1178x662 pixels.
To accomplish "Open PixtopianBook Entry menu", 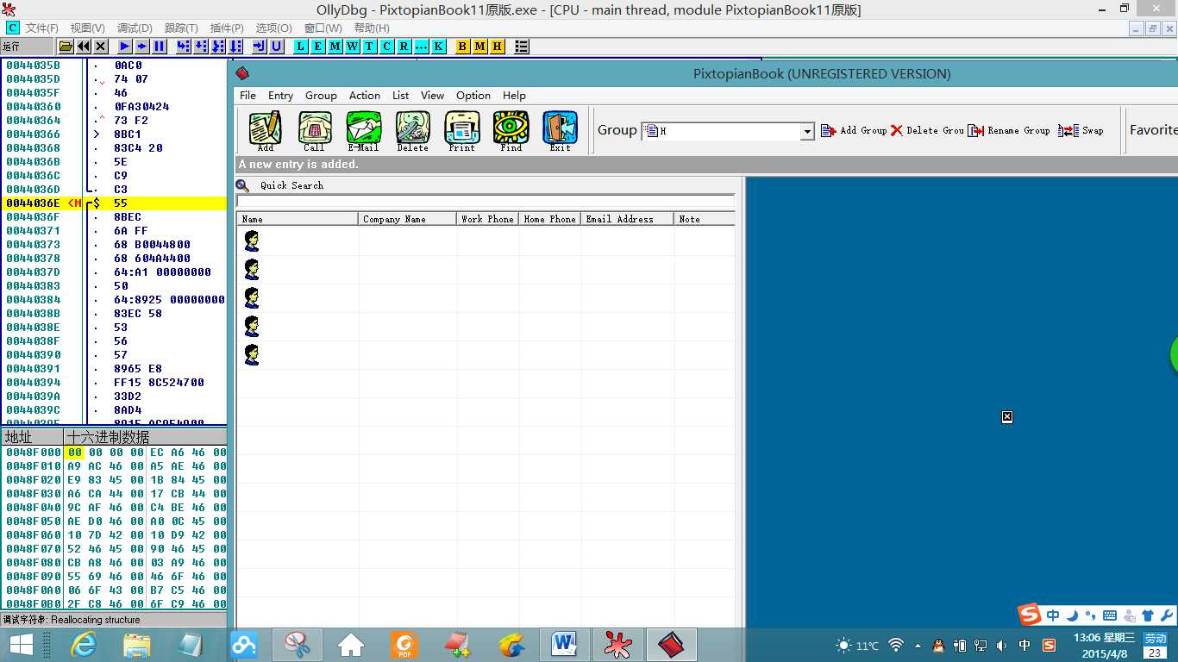I will [x=280, y=96].
